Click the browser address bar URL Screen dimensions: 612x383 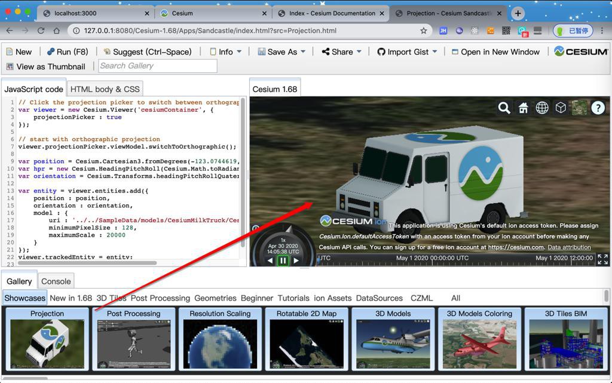click(210, 31)
